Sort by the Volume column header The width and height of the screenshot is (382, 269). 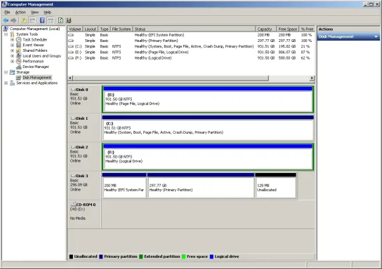(75, 29)
